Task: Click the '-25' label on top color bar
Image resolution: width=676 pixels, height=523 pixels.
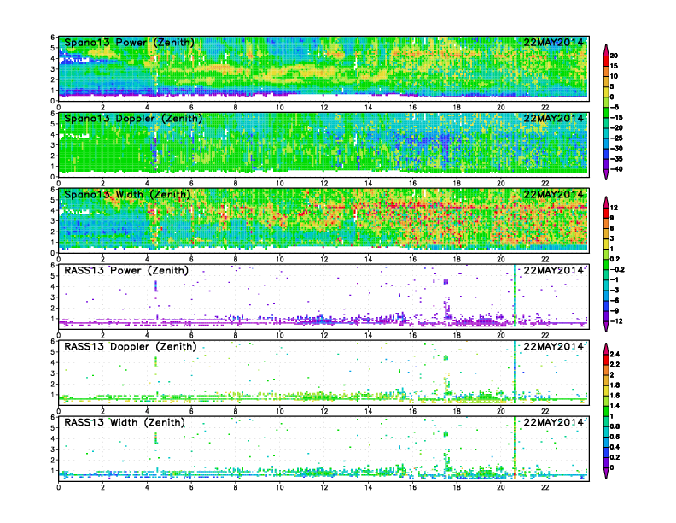Action: coord(616,138)
